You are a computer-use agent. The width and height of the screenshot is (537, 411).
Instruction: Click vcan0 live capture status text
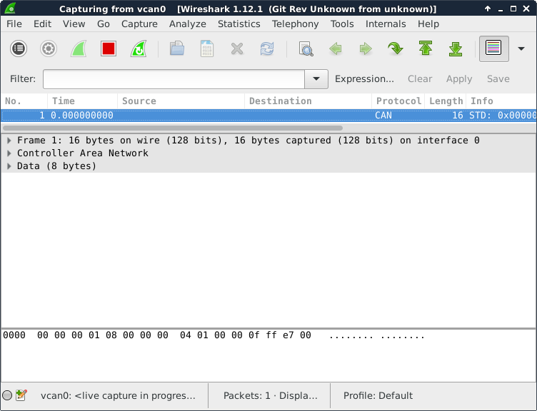pyautogui.click(x=118, y=395)
